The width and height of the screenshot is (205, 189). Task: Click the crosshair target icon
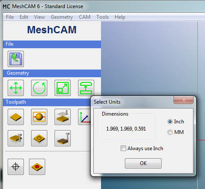tap(16, 167)
